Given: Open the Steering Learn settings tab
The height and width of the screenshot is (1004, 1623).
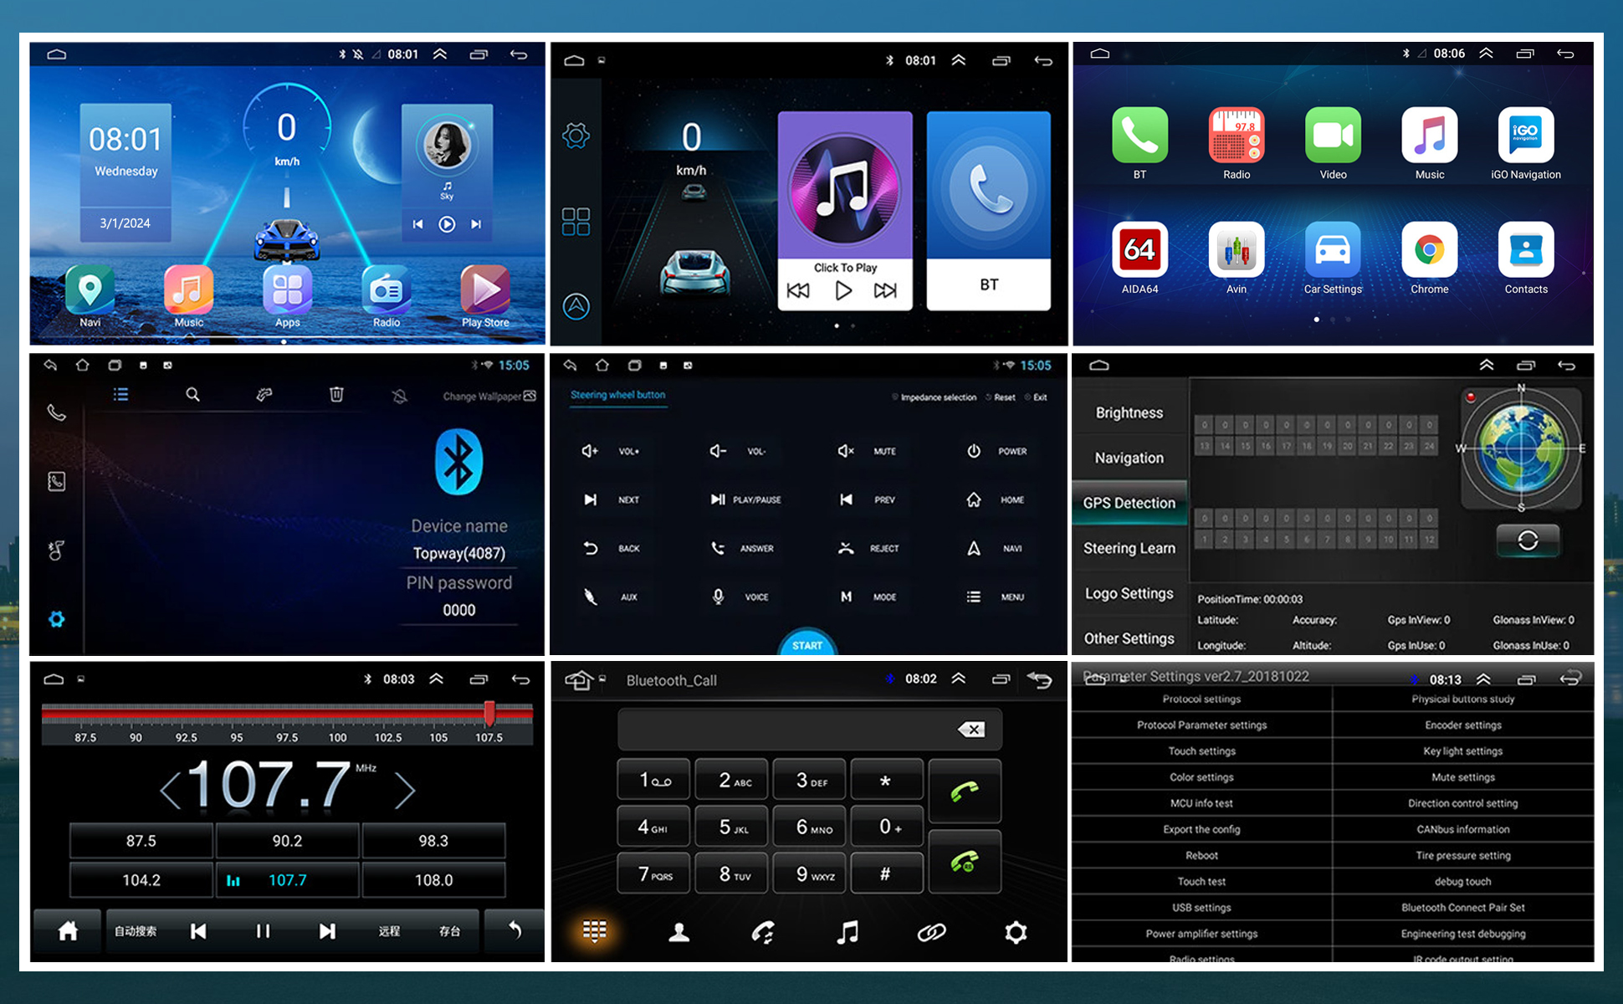Looking at the screenshot, I should pos(1129,548).
